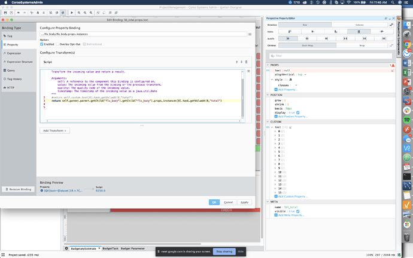Click Cancel in Edit Binding dialog
413x258 pixels.
(229, 202)
